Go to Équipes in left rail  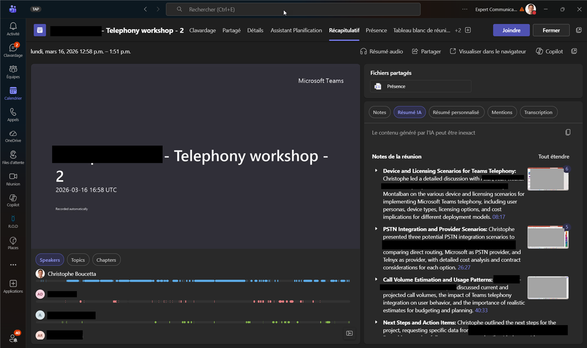coord(13,71)
